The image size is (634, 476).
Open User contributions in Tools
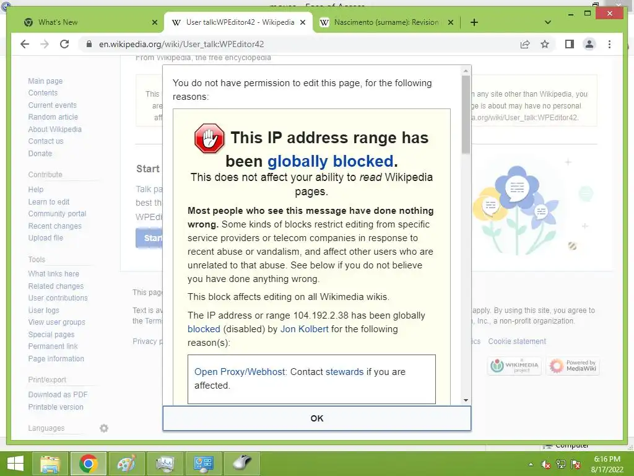coord(58,298)
